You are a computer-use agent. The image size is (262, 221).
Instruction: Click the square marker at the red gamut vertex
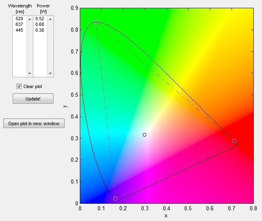pyautogui.click(x=234, y=141)
